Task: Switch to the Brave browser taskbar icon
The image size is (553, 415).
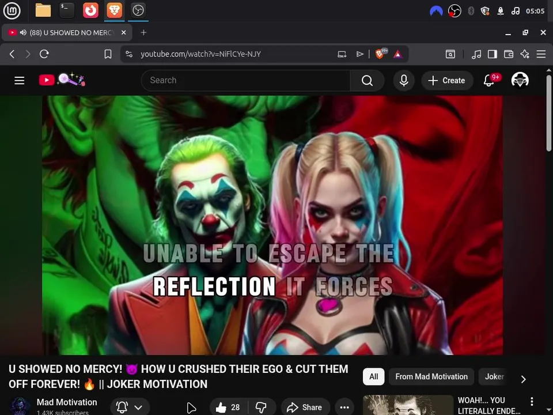Action: 114,10
